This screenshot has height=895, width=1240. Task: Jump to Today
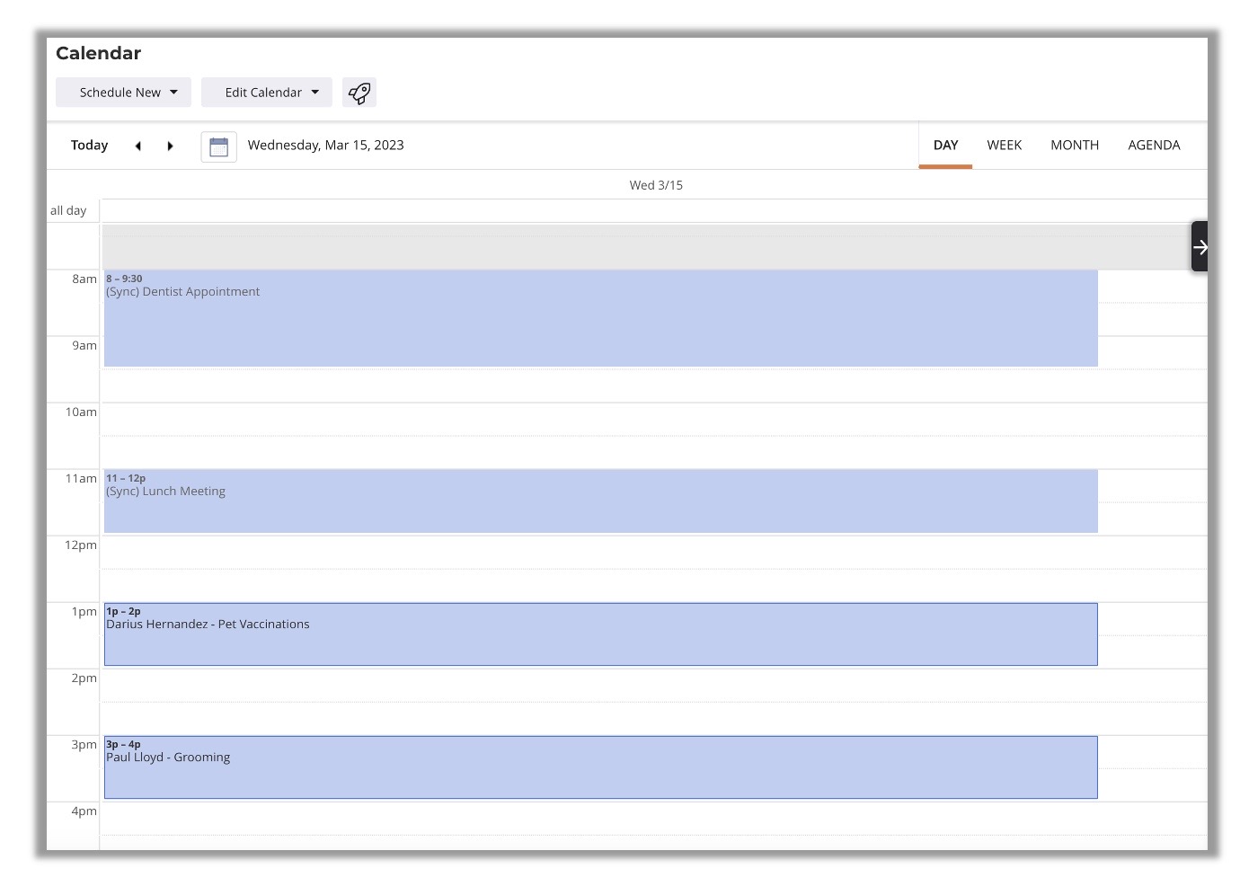tap(89, 146)
